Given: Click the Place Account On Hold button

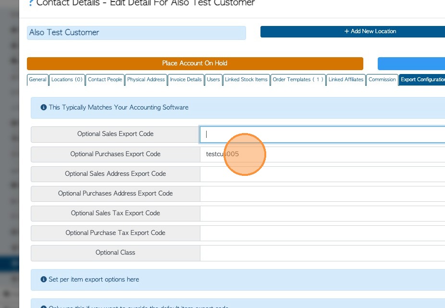Looking at the screenshot, I should tap(195, 63).
